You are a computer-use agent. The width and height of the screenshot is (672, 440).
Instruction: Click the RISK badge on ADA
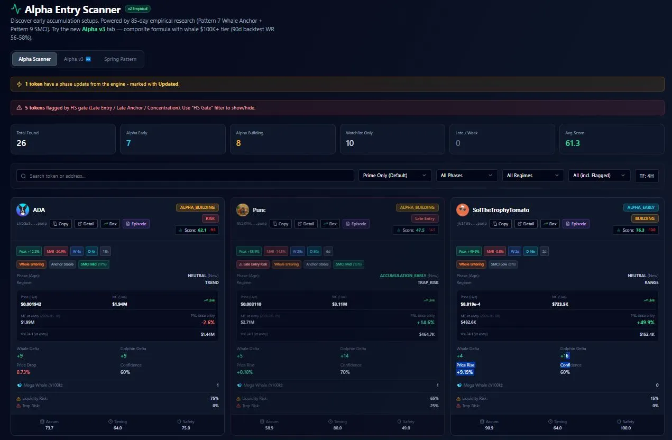(210, 218)
